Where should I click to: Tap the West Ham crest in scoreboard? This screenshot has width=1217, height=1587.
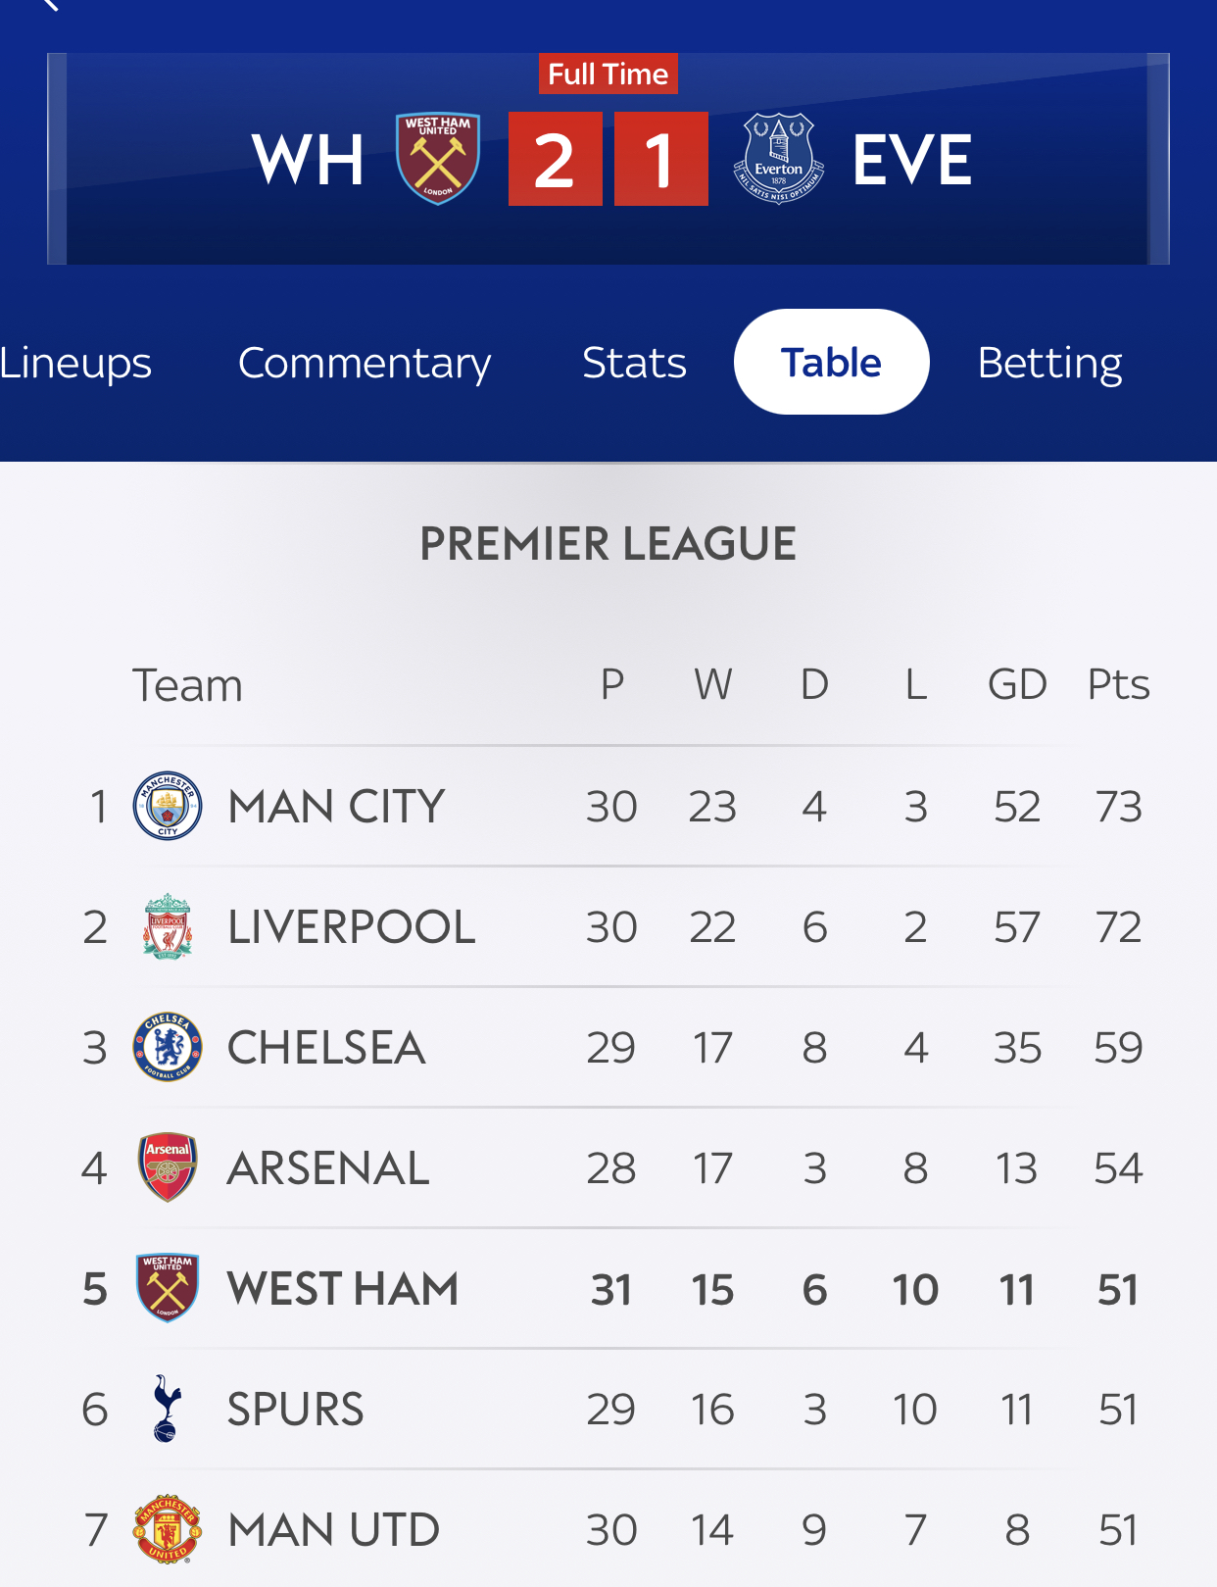tap(437, 159)
